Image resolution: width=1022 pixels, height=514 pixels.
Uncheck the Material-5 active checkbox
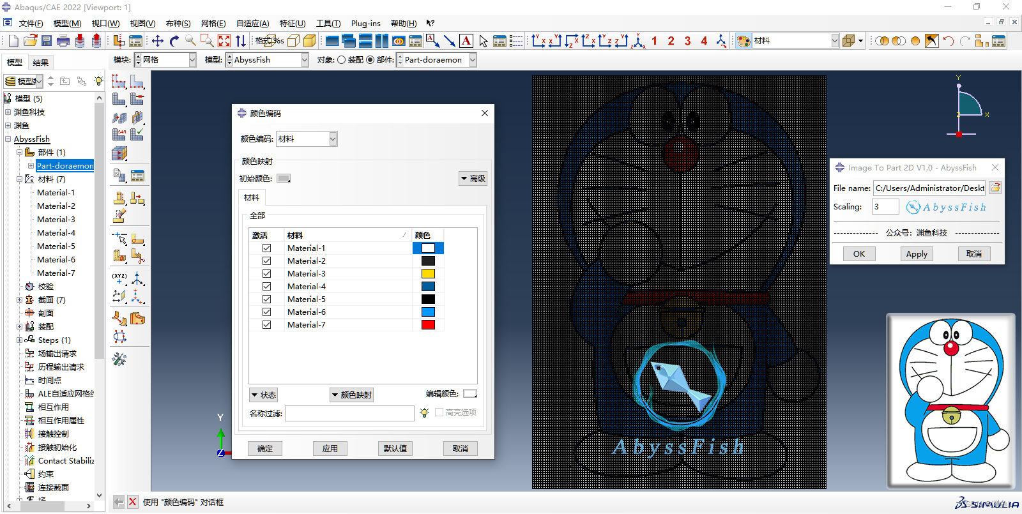click(x=266, y=299)
